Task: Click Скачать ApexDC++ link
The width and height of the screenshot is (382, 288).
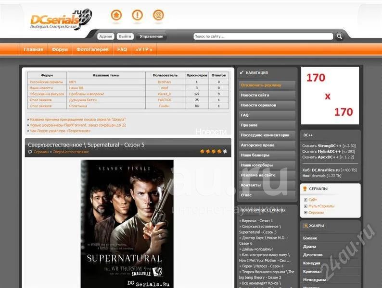Action: coord(328,157)
